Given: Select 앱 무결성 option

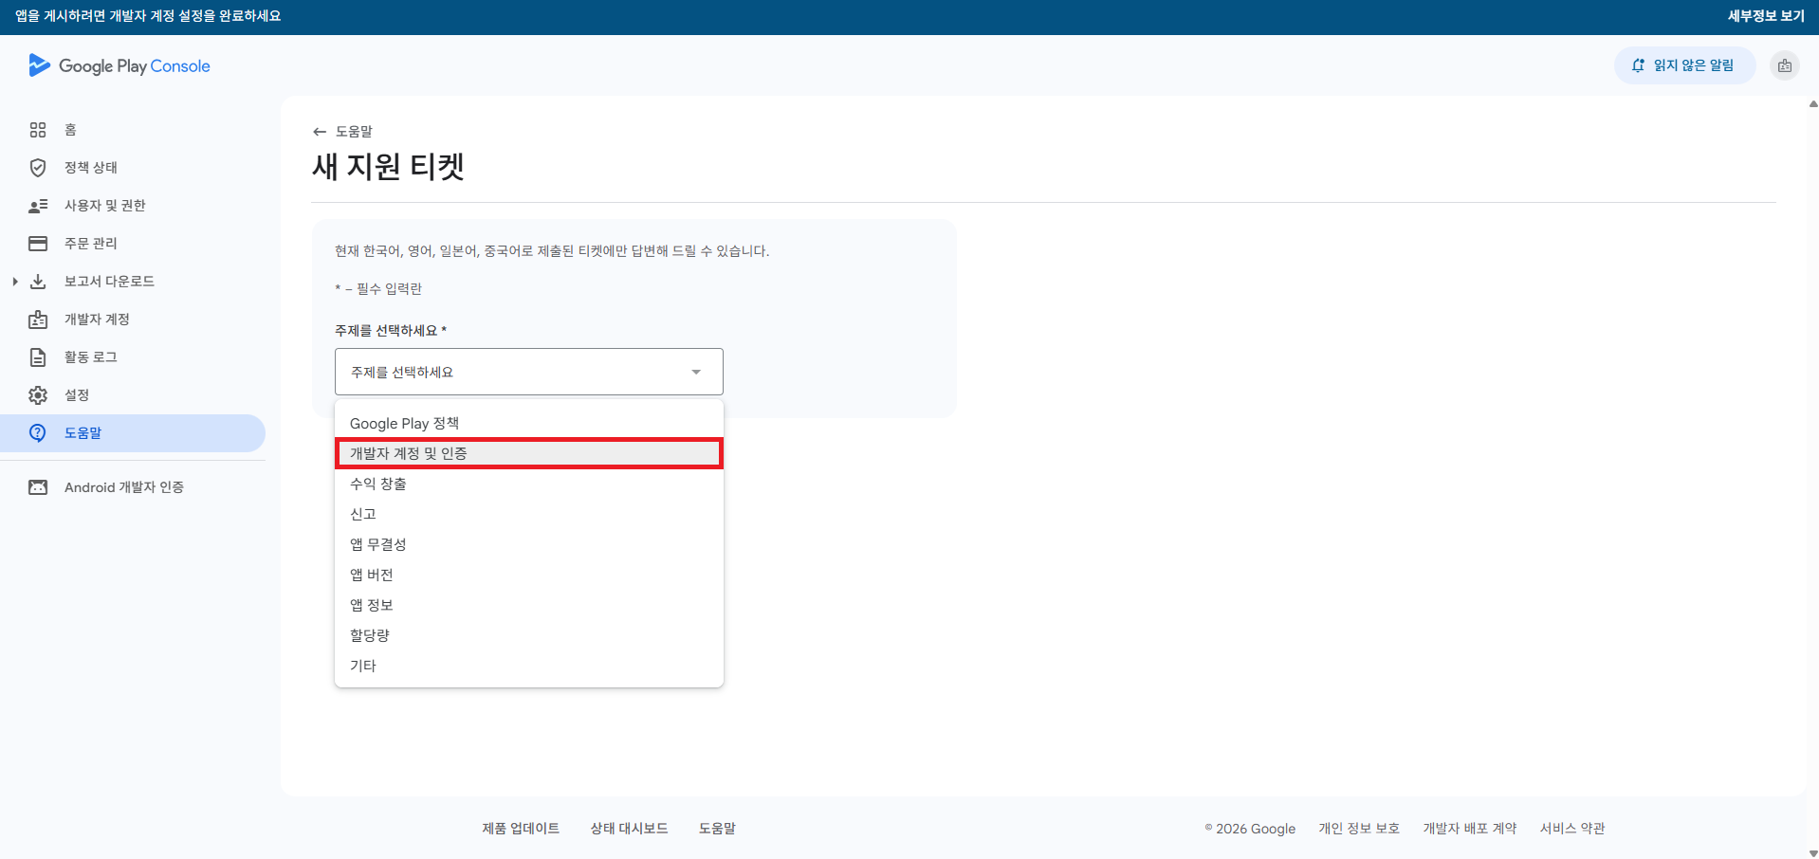Looking at the screenshot, I should coord(529,544).
